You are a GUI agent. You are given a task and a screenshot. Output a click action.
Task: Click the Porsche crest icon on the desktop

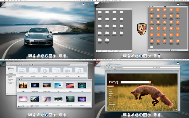pyautogui.click(x=142, y=29)
